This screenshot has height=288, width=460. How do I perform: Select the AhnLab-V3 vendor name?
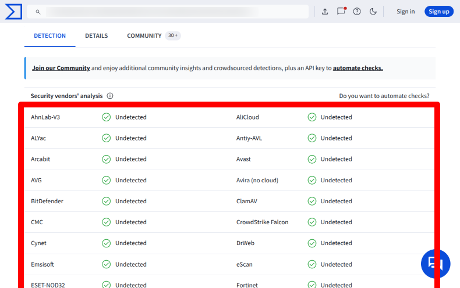pyautogui.click(x=45, y=117)
